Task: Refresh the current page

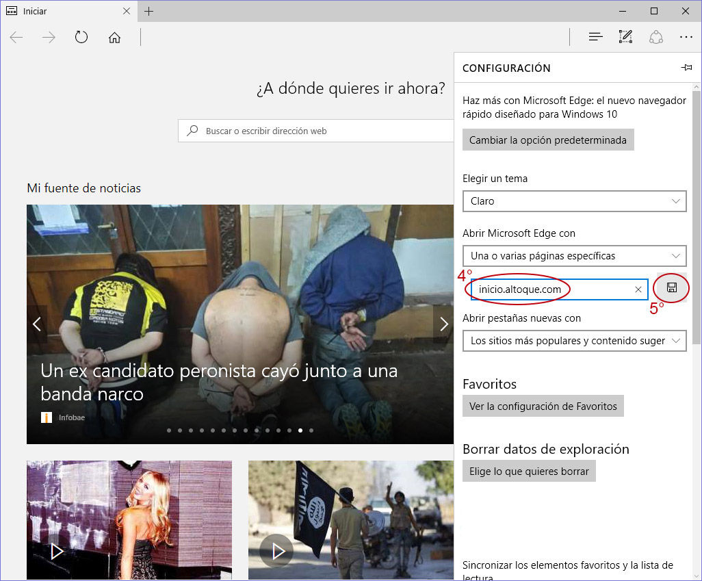Action: 81,37
